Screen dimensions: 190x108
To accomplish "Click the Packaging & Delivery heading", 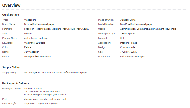I will click(x=15, y=83).
